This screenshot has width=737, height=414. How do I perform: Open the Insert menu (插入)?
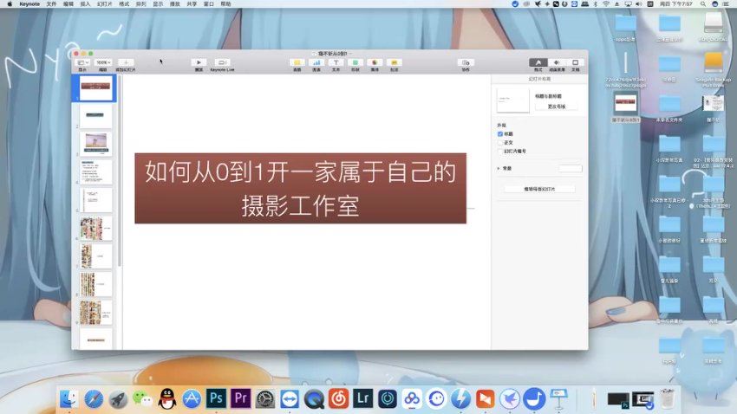(x=85, y=3)
